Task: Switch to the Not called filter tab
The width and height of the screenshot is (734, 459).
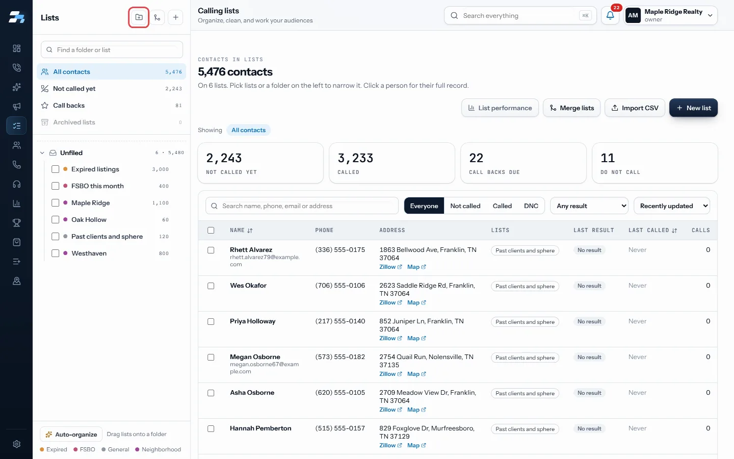Action: coord(465,206)
